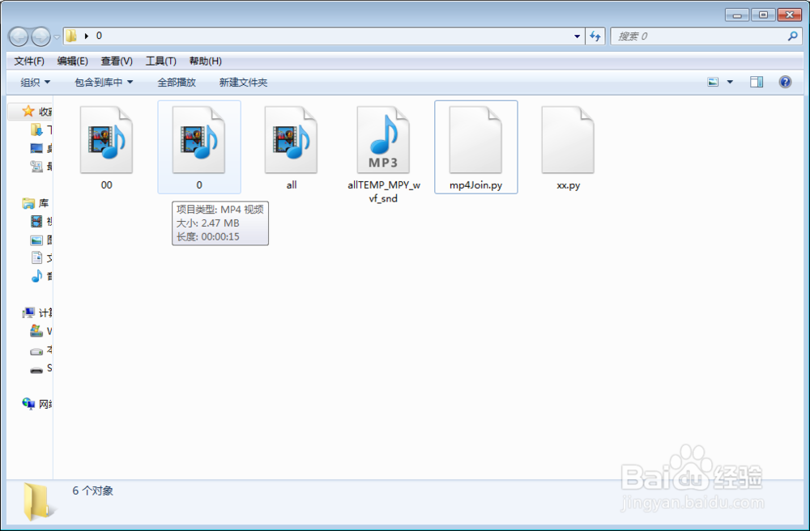This screenshot has height=531, width=810.
Task: Expand the 组织 toolbar dropdown
Action: pos(36,82)
